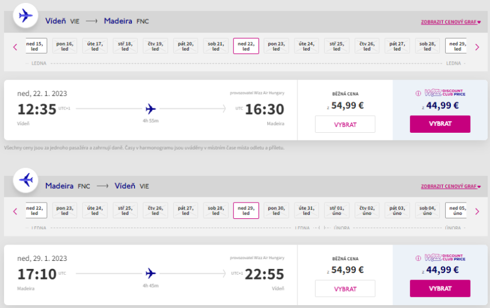Click the plane icon on the 4h 45m flight line
This screenshot has width=490, height=308.
click(x=150, y=272)
